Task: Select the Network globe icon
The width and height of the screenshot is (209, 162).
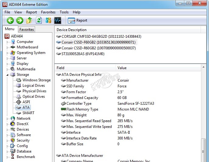Action: pyautogui.click(x=13, y=118)
